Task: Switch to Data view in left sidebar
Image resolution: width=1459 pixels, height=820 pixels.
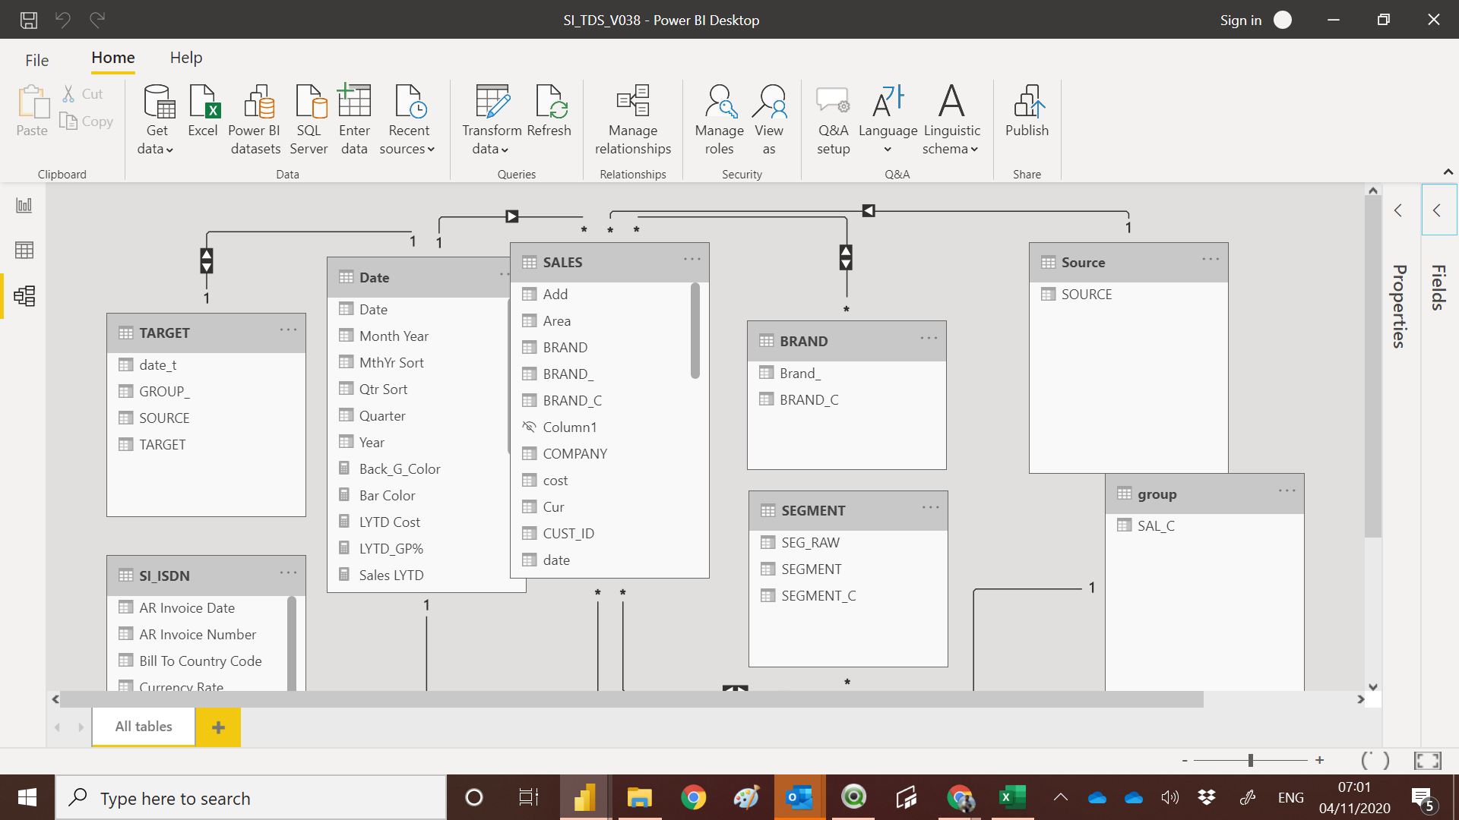Action: click(24, 250)
